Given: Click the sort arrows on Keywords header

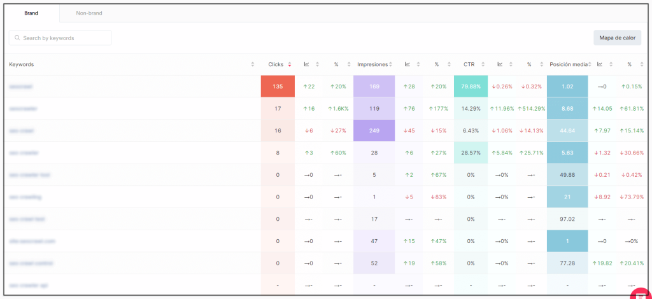Looking at the screenshot, I should [253, 64].
